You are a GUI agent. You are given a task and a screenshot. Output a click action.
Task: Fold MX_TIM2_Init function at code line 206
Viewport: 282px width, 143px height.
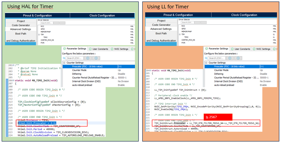click(14, 81)
